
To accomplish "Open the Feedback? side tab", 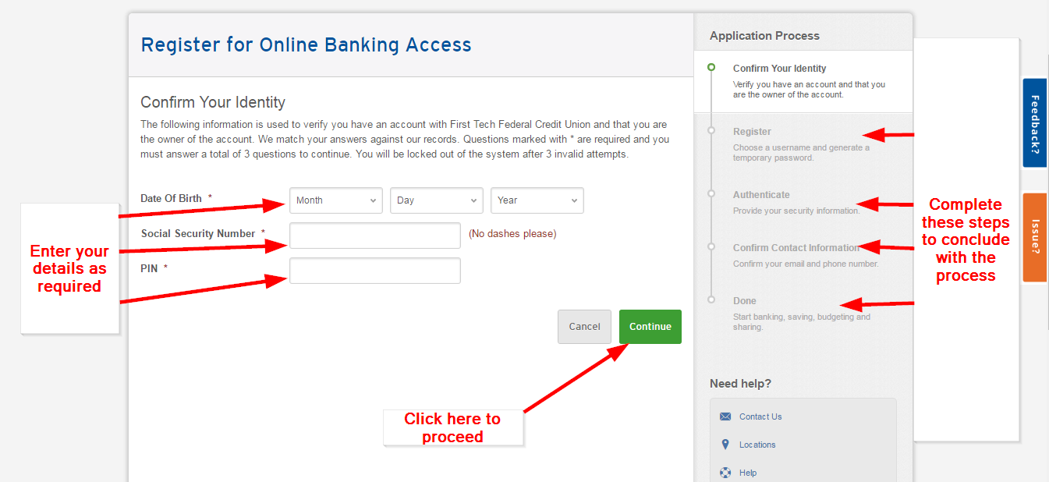I will coord(1034,123).
